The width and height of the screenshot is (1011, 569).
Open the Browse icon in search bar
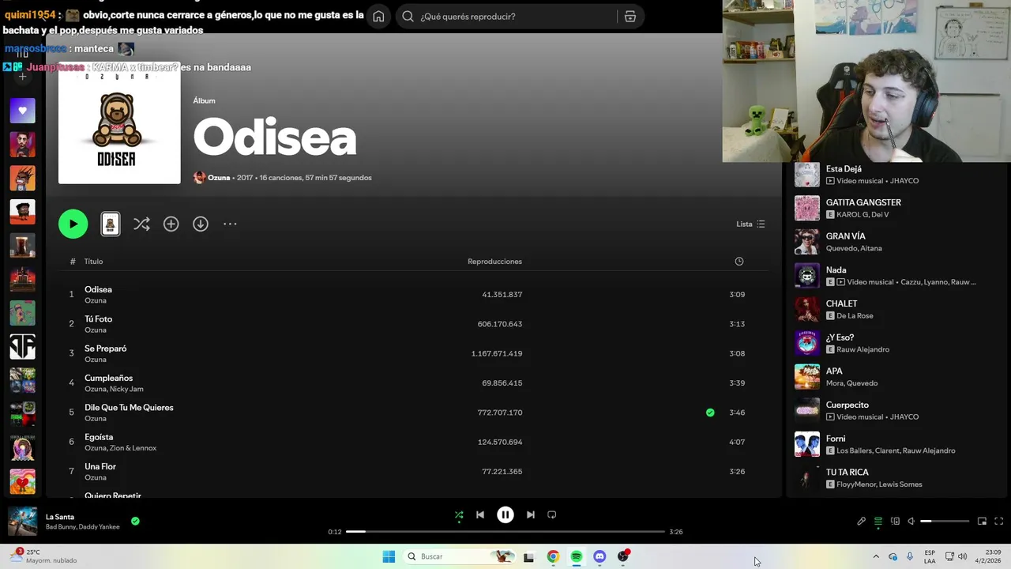pos(630,17)
